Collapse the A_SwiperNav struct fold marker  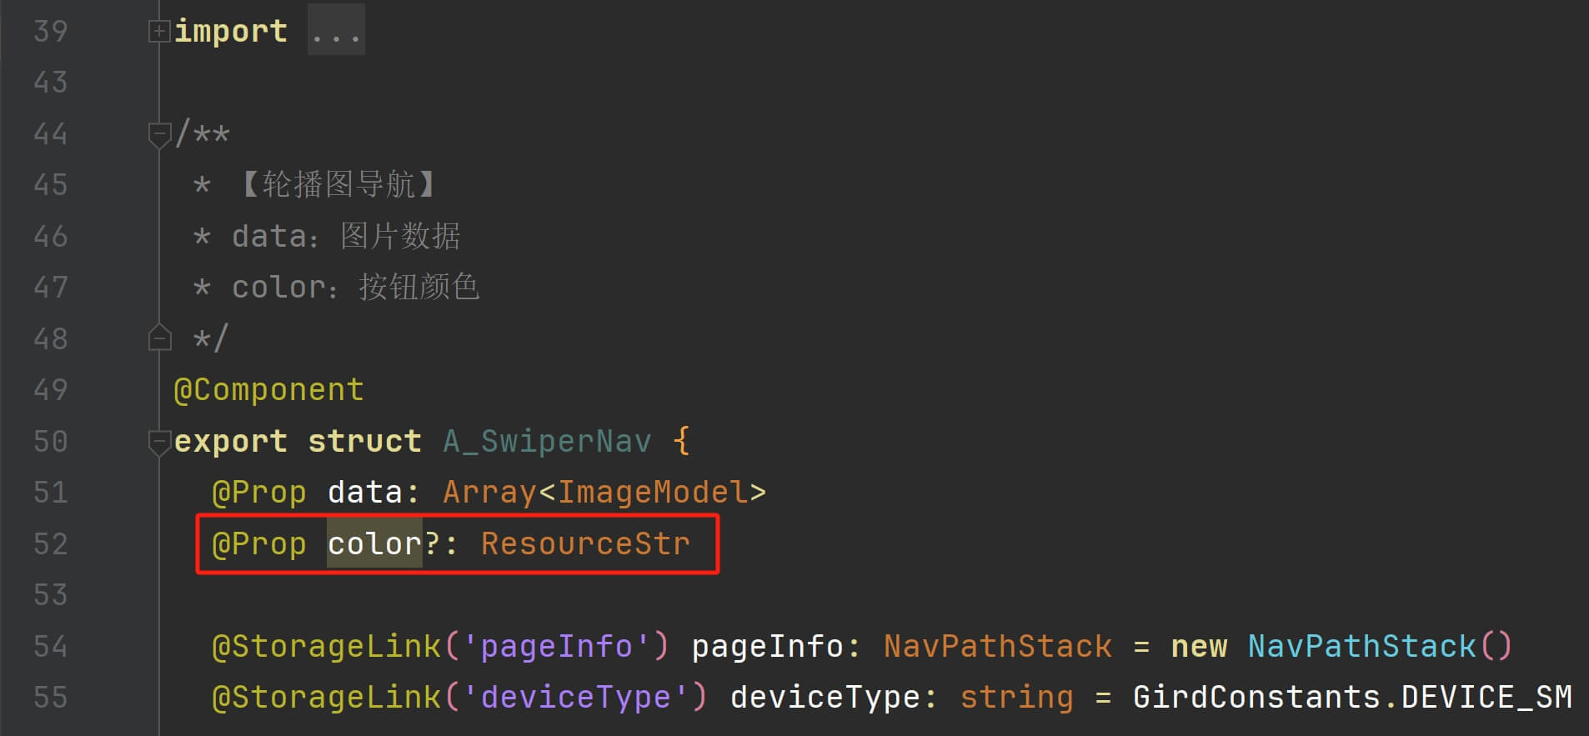click(158, 442)
